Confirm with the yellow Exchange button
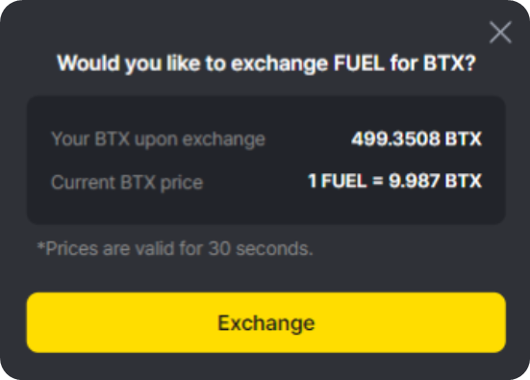Viewport: 530px width, 380px height. (266, 322)
